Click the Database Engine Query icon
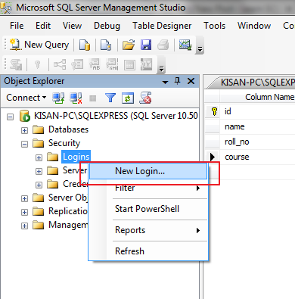Image resolution: width=295 pixels, height=299 pixels. 85,45
